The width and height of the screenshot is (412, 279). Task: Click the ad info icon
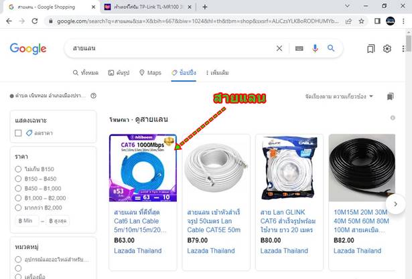[393, 118]
